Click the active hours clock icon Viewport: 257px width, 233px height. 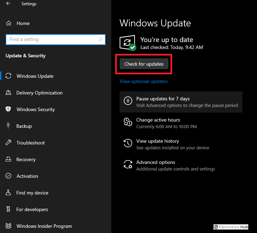click(128, 122)
